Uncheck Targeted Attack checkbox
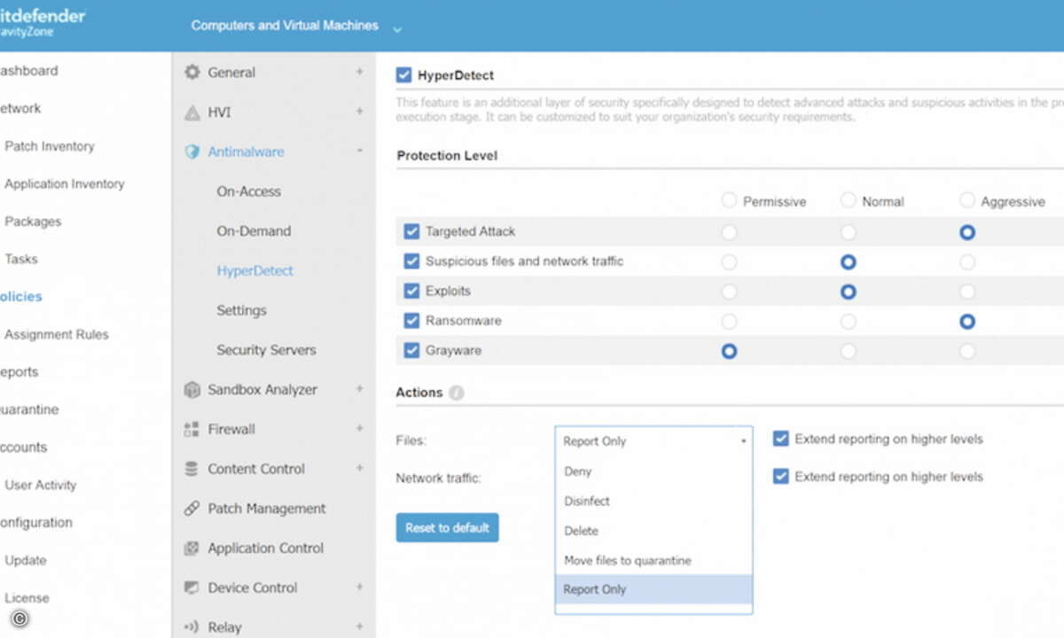The height and width of the screenshot is (638, 1064). pyautogui.click(x=411, y=231)
